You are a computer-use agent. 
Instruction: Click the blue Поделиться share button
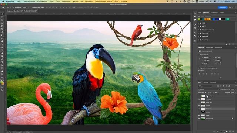223,7
